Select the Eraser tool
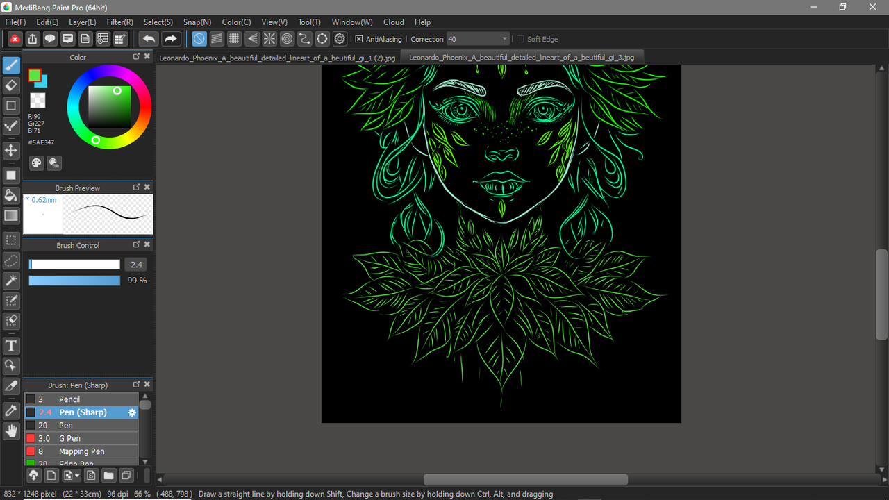The height and width of the screenshot is (500, 889). point(11,85)
